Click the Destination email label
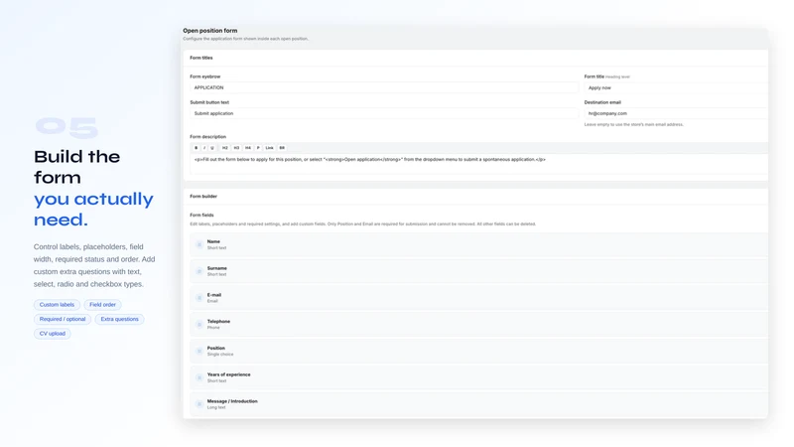Viewport: 794px width, 447px height. click(x=602, y=102)
